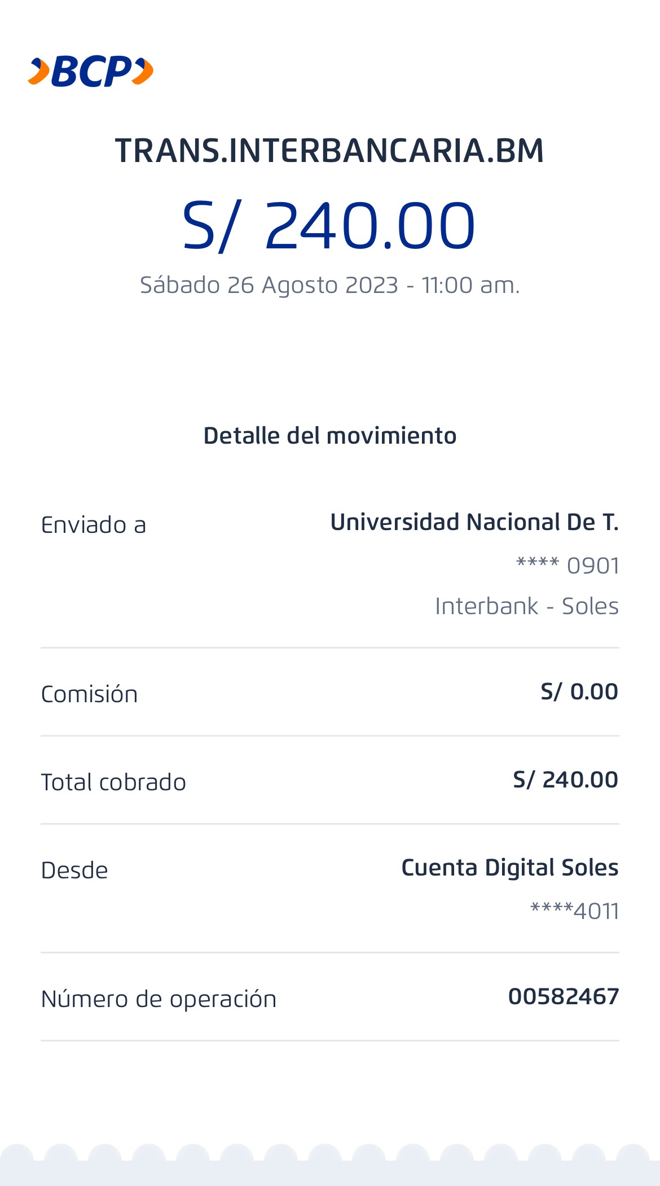Click the Comisión label
This screenshot has height=1186, width=660.
[x=89, y=694]
